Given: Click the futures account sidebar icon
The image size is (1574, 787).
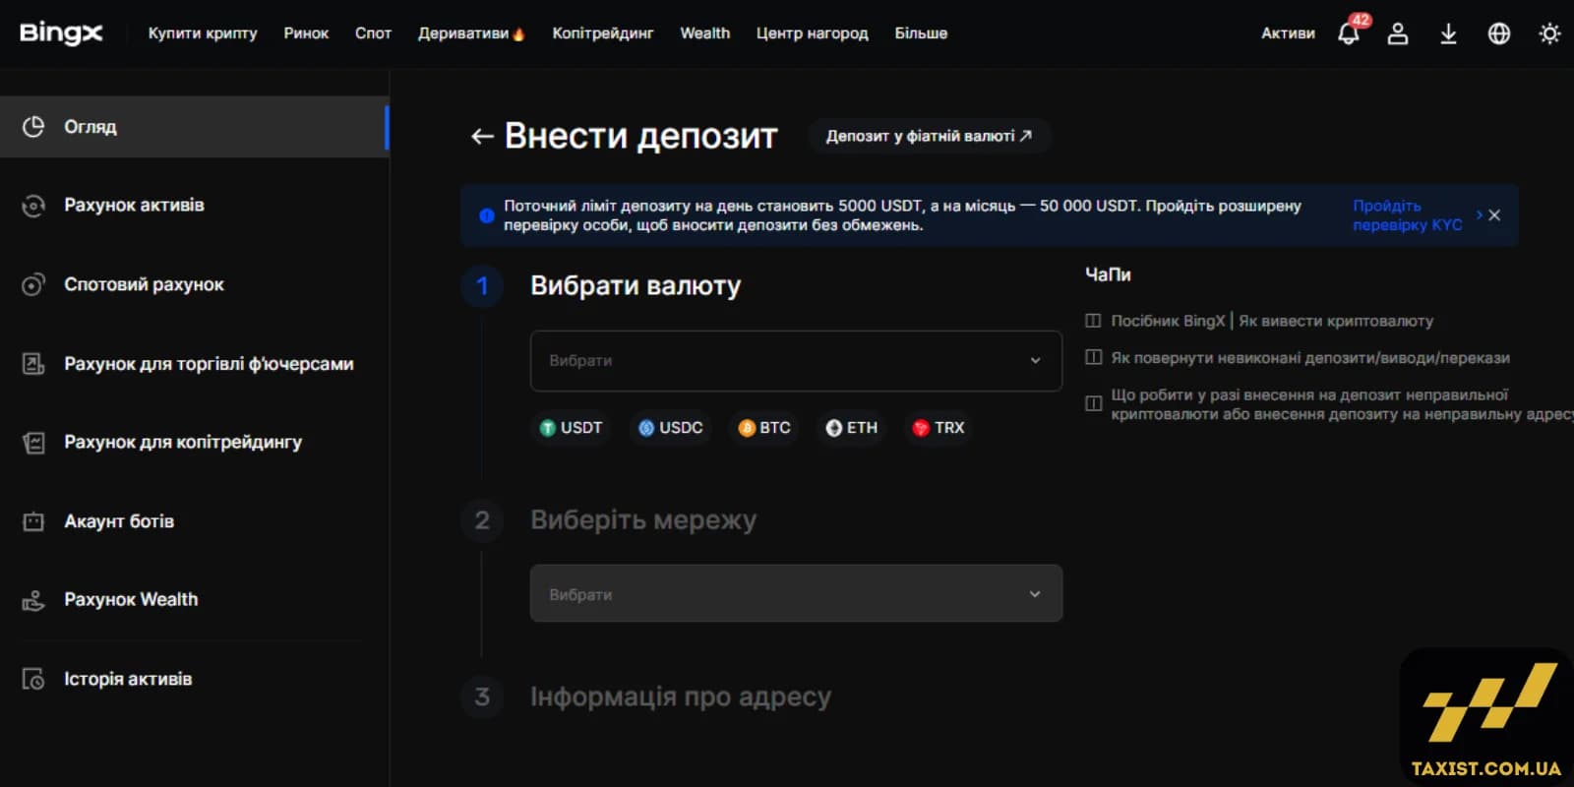Looking at the screenshot, I should point(33,363).
